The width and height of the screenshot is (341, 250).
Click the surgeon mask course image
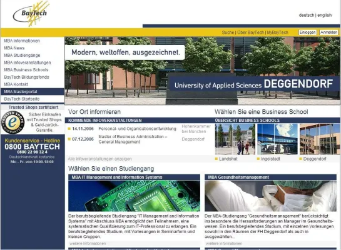(x=270, y=196)
